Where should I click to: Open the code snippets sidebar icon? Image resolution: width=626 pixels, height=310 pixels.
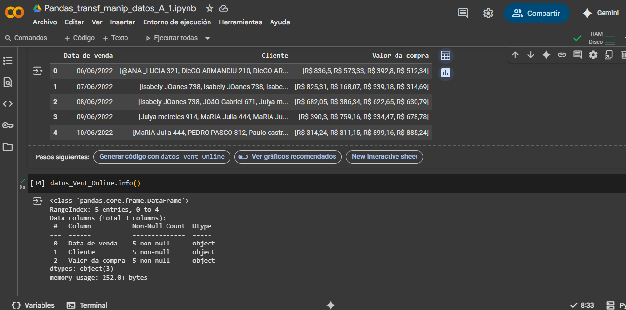8,104
